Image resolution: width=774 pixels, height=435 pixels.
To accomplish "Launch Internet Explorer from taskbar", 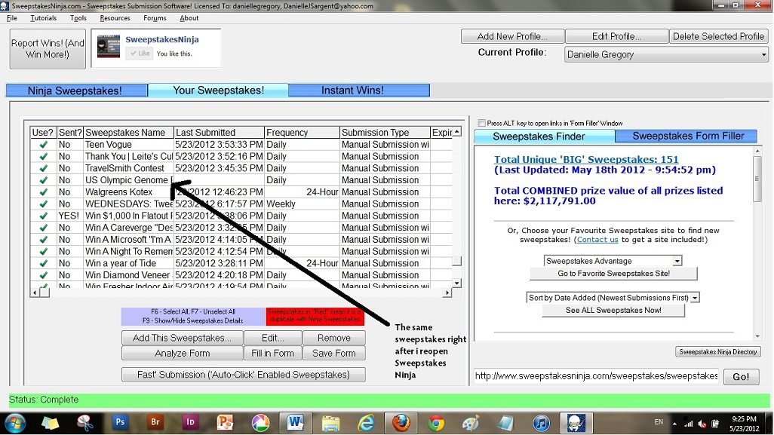I will click(366, 423).
